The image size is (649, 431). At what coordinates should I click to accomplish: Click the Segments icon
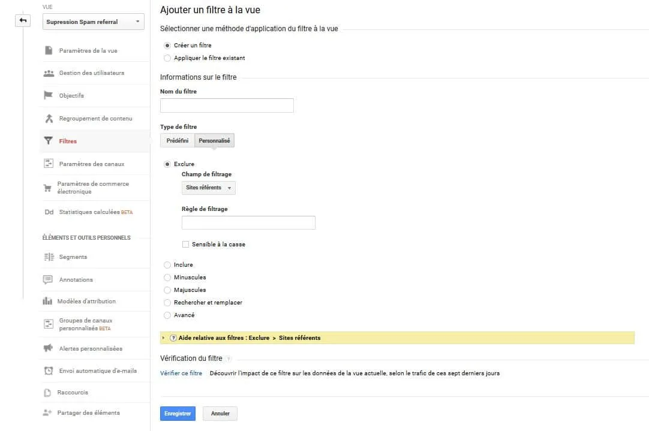pyautogui.click(x=49, y=257)
